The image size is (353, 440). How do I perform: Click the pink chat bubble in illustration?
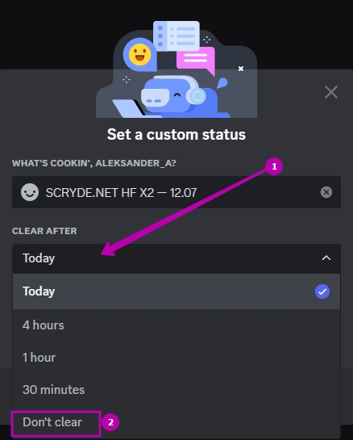point(196,61)
